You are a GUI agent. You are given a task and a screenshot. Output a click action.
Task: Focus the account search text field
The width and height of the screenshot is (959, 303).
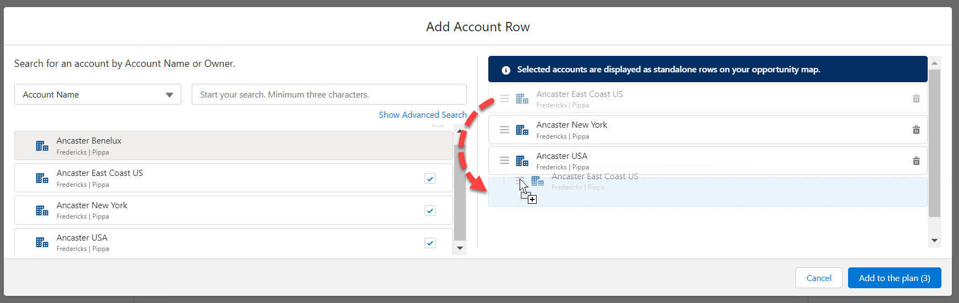tap(328, 95)
